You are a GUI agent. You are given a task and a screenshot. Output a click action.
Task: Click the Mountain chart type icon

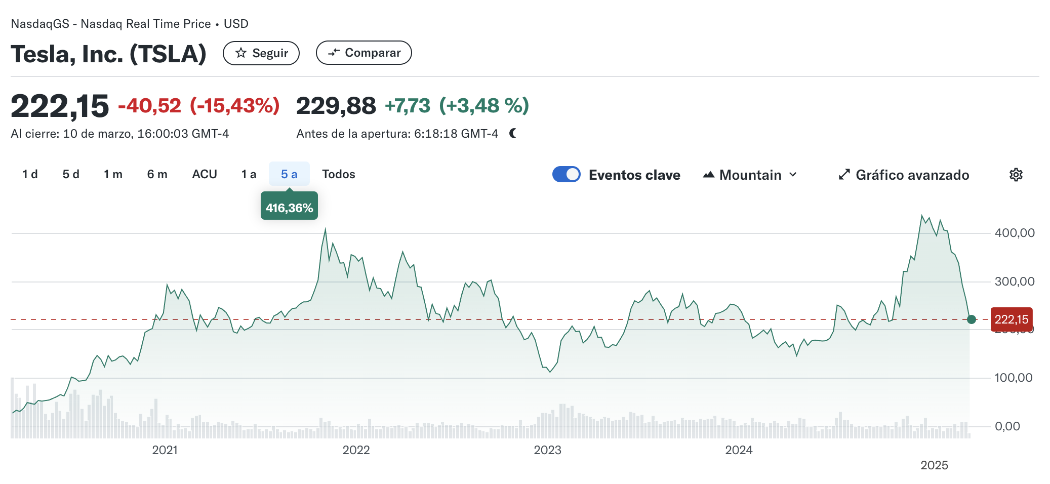pyautogui.click(x=709, y=175)
